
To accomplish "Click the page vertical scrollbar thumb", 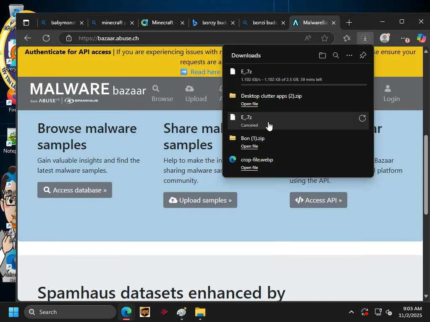I will tap(426, 175).
